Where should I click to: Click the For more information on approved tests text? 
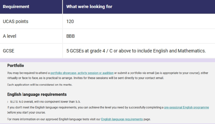(54, 119)
